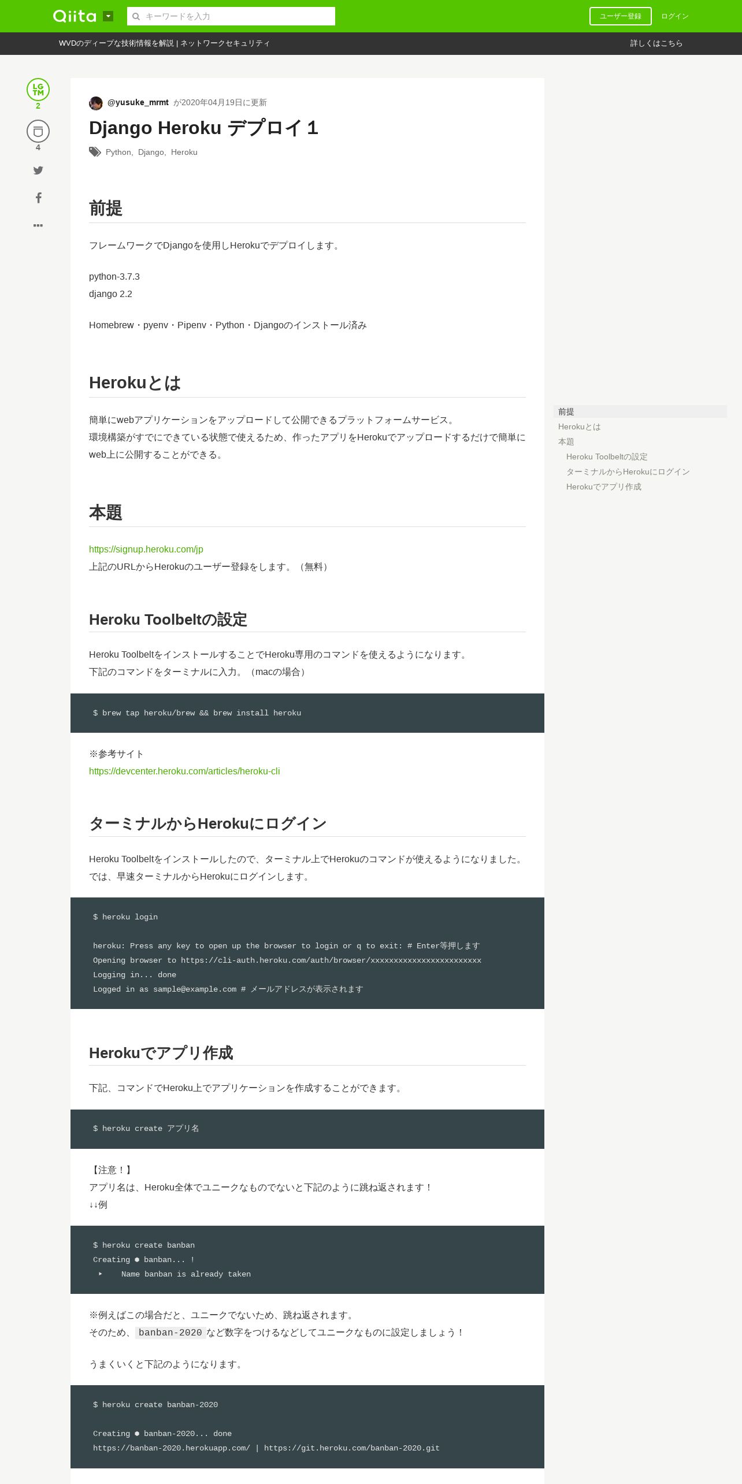Jump to Herokuでアプリ作成 in contents
This screenshot has height=1484, width=742.
point(604,487)
